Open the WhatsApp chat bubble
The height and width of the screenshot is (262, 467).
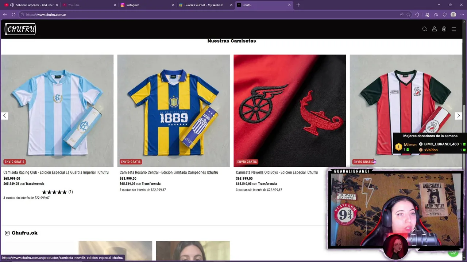(453, 252)
